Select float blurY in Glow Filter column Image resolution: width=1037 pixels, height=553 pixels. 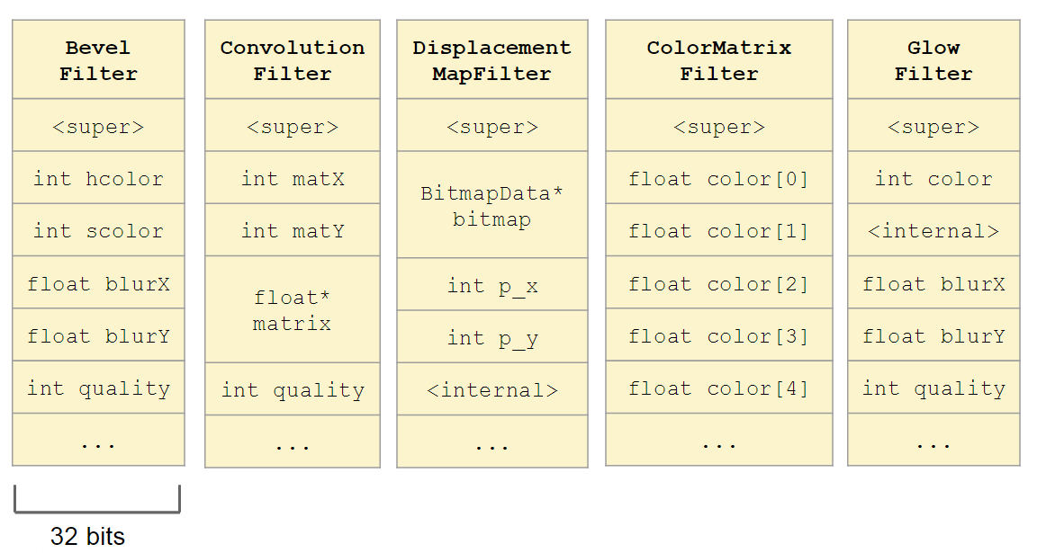933,335
